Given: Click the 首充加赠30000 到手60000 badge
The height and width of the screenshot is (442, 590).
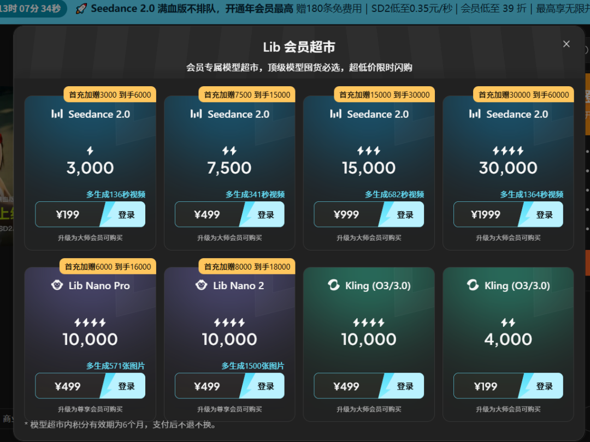Looking at the screenshot, I should coord(523,95).
